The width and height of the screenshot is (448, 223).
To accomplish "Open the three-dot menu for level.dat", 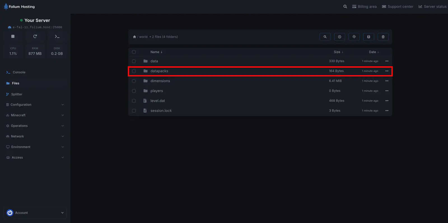I will coord(387,101).
